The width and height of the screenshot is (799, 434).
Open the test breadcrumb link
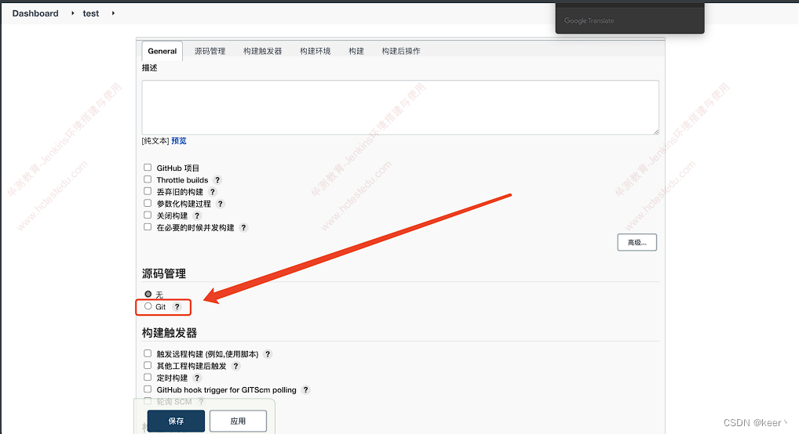click(x=91, y=13)
